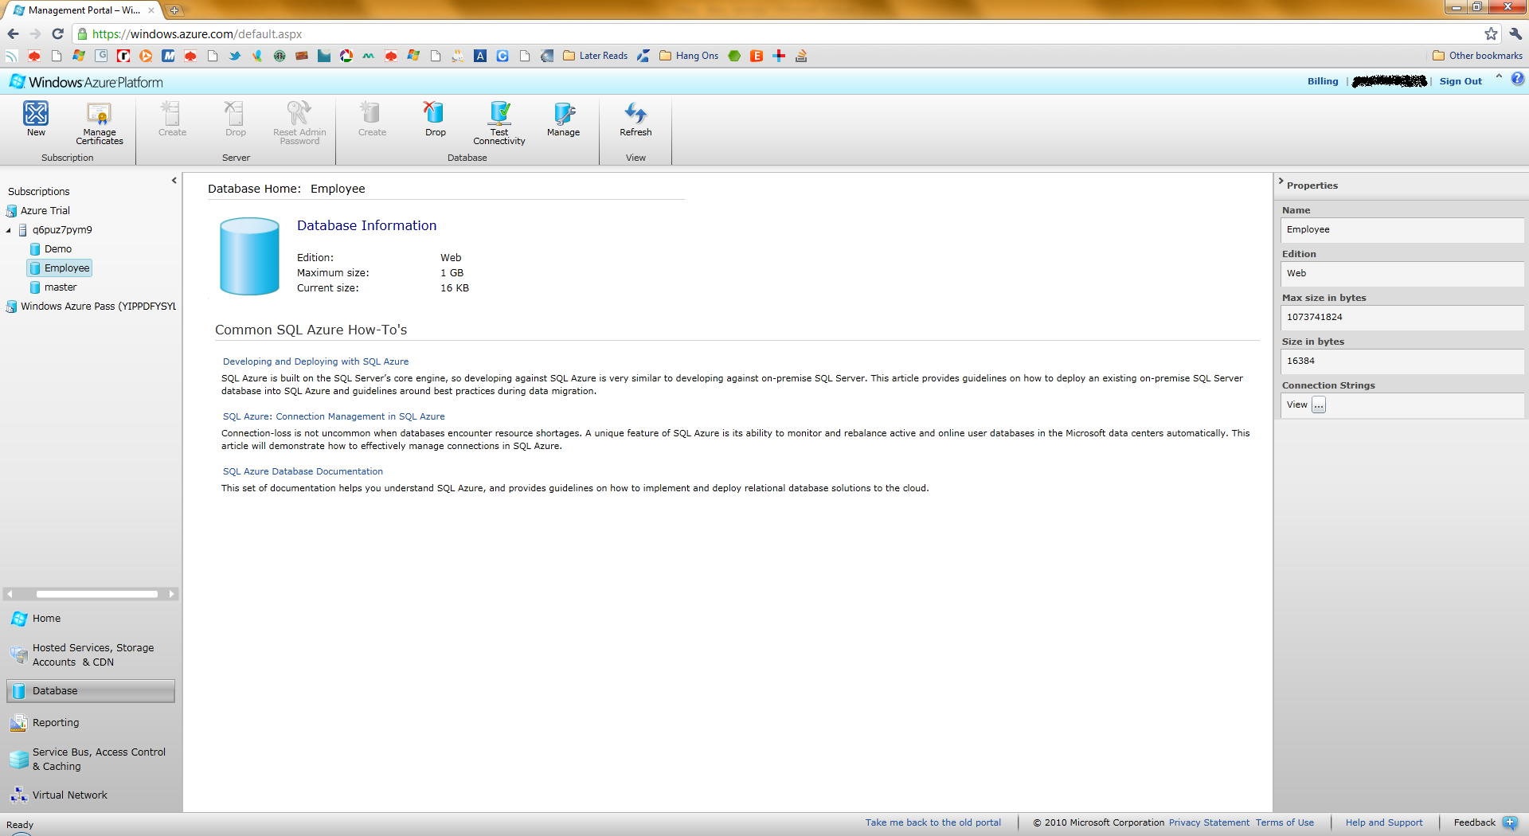Select the master database
This screenshot has height=836, width=1529.
pyautogui.click(x=61, y=287)
